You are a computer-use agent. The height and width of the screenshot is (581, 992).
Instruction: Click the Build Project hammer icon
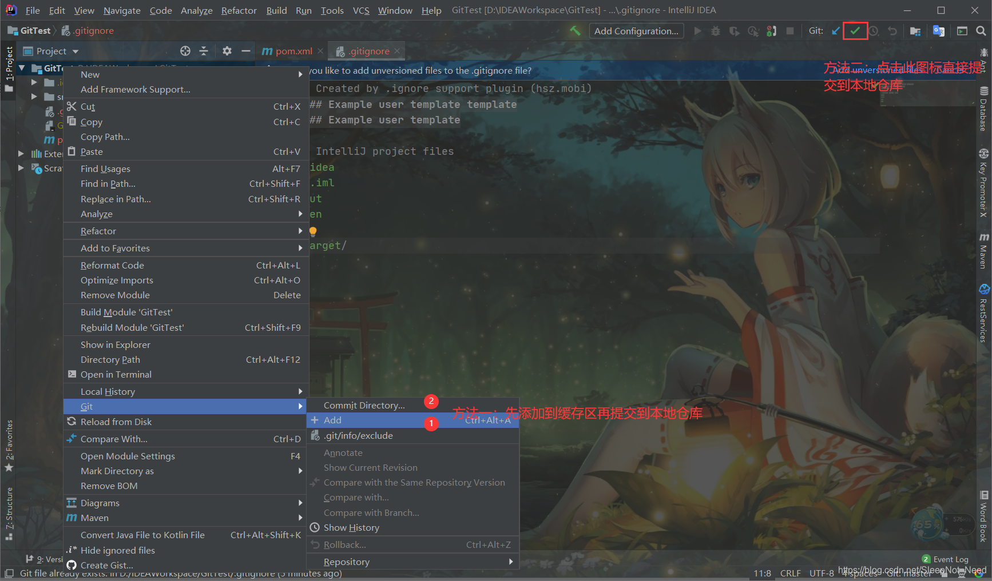(x=575, y=31)
